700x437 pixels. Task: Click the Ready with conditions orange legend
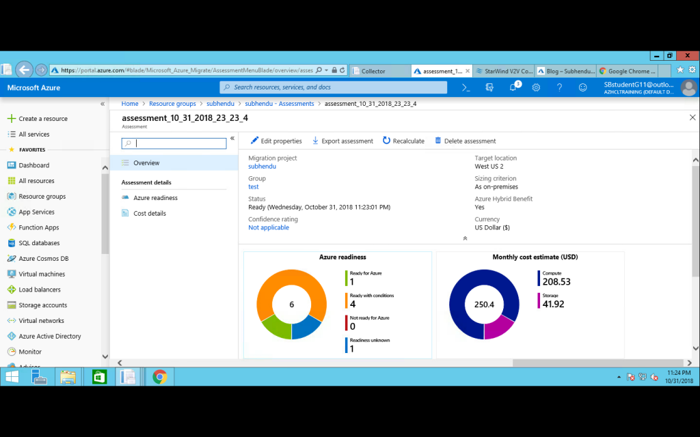coord(370,300)
